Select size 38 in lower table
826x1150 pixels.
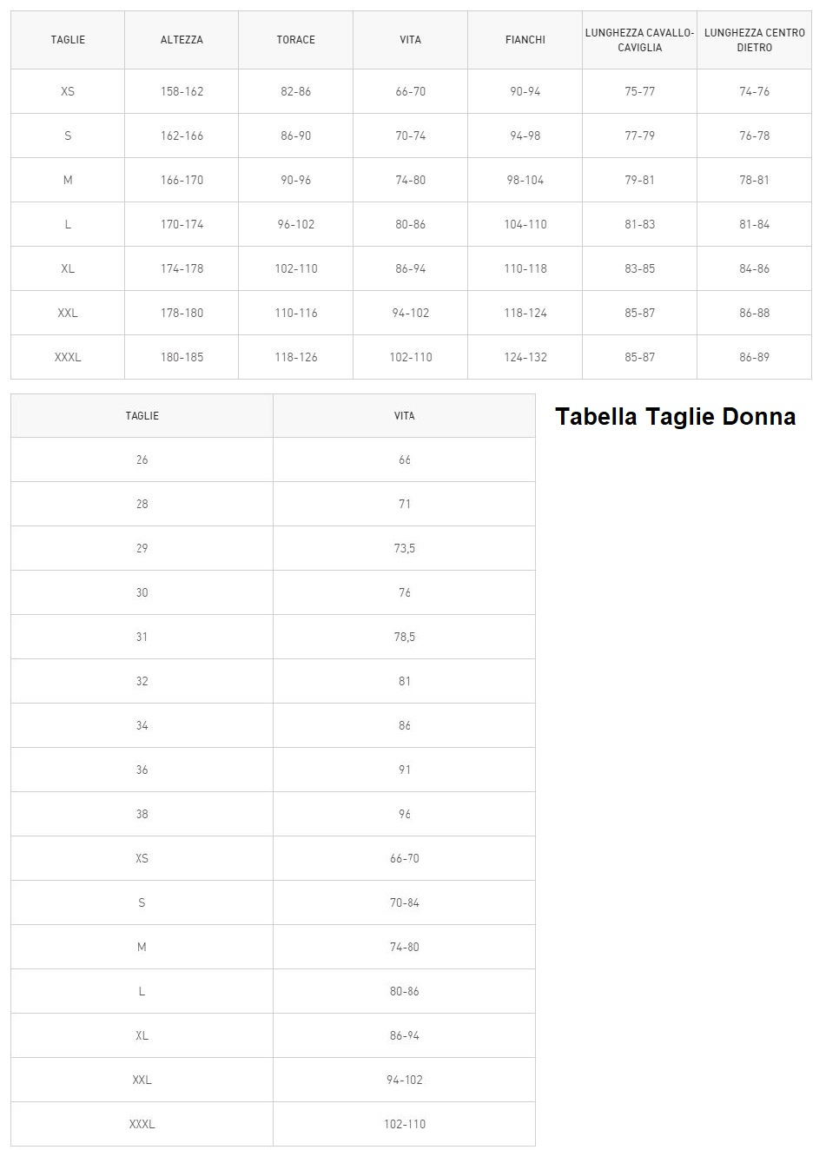(x=142, y=814)
